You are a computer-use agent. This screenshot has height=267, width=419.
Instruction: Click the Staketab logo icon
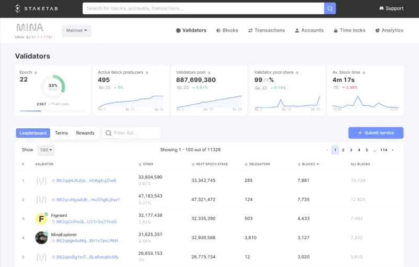pyautogui.click(x=18, y=8)
